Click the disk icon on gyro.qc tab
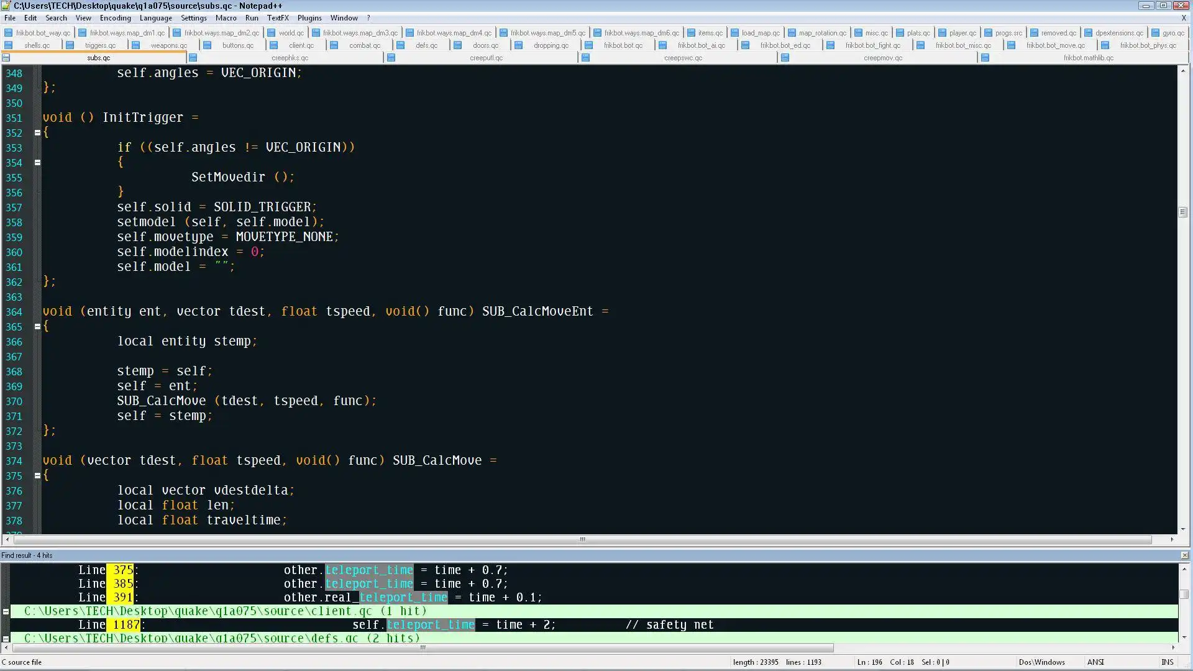Viewport: 1193px width, 671px height. [1155, 33]
